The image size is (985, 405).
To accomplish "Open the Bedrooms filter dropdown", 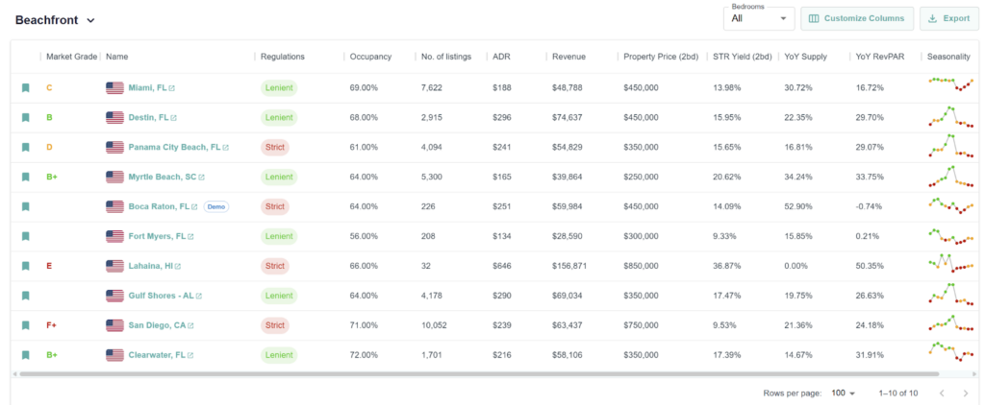I will (759, 18).
